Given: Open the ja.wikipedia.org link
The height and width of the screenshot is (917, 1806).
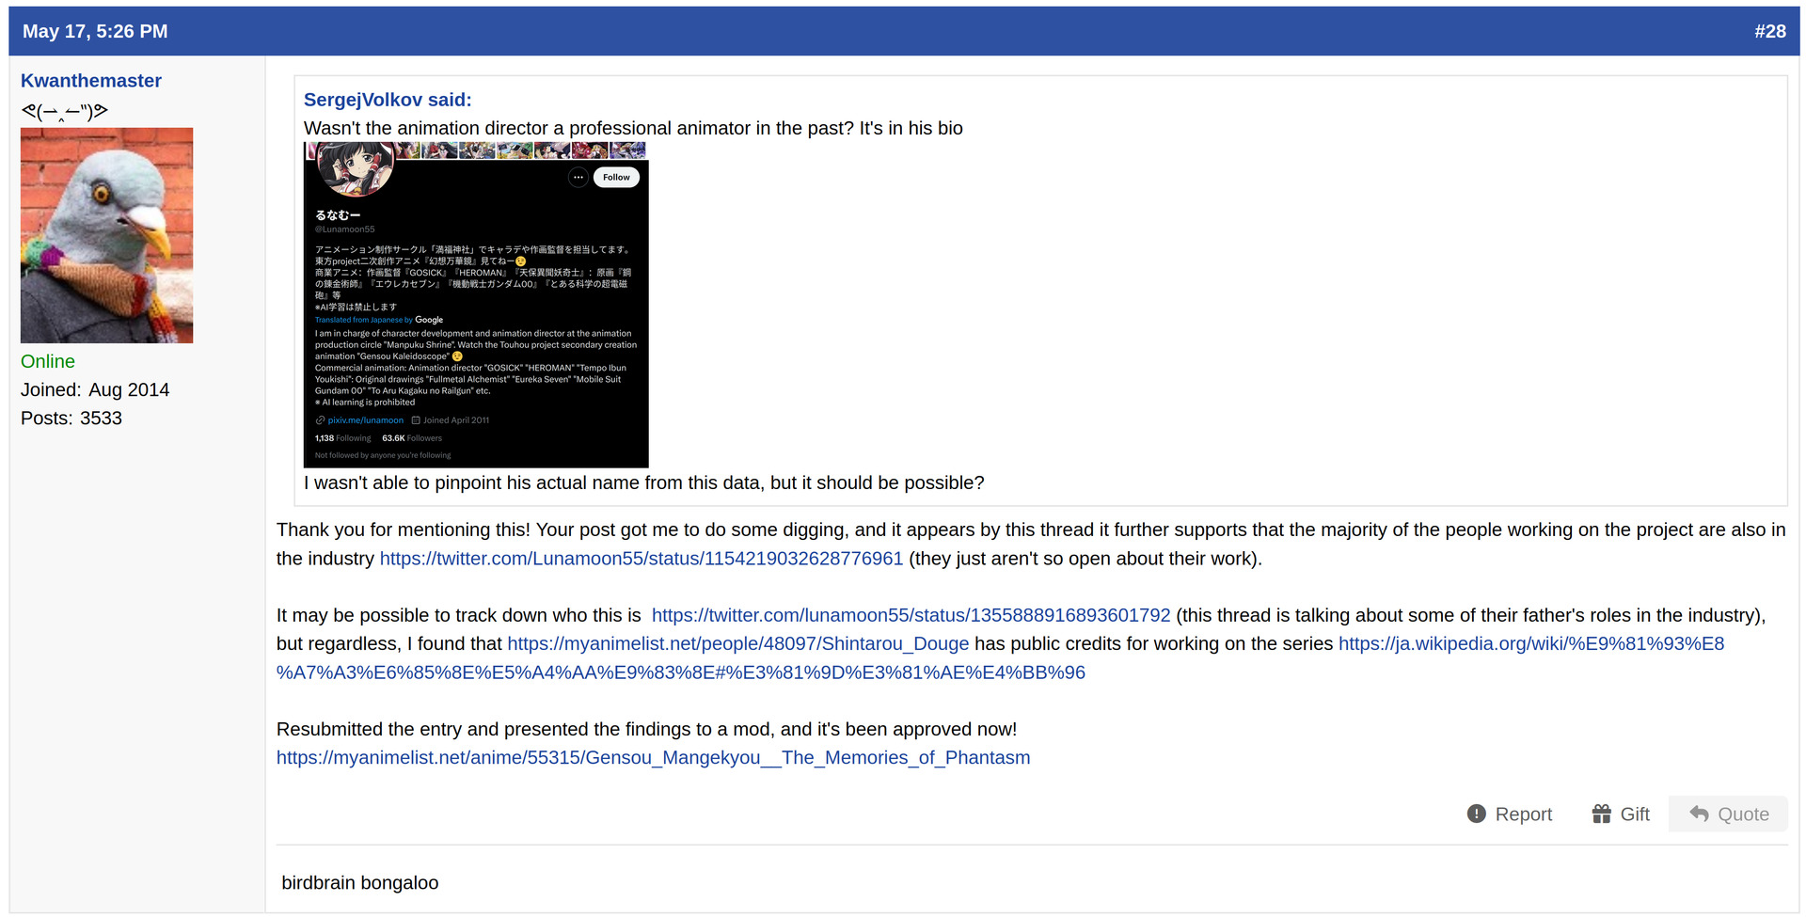Looking at the screenshot, I should coord(1530,643).
